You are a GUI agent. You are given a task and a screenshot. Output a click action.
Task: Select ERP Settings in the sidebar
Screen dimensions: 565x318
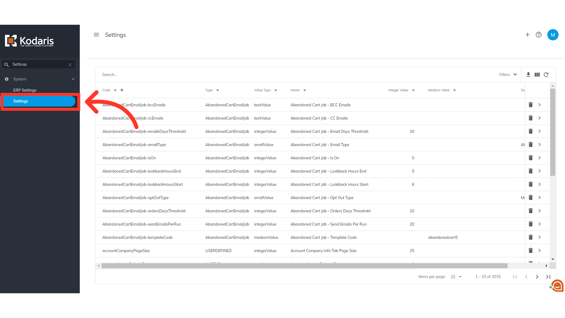pyautogui.click(x=25, y=90)
